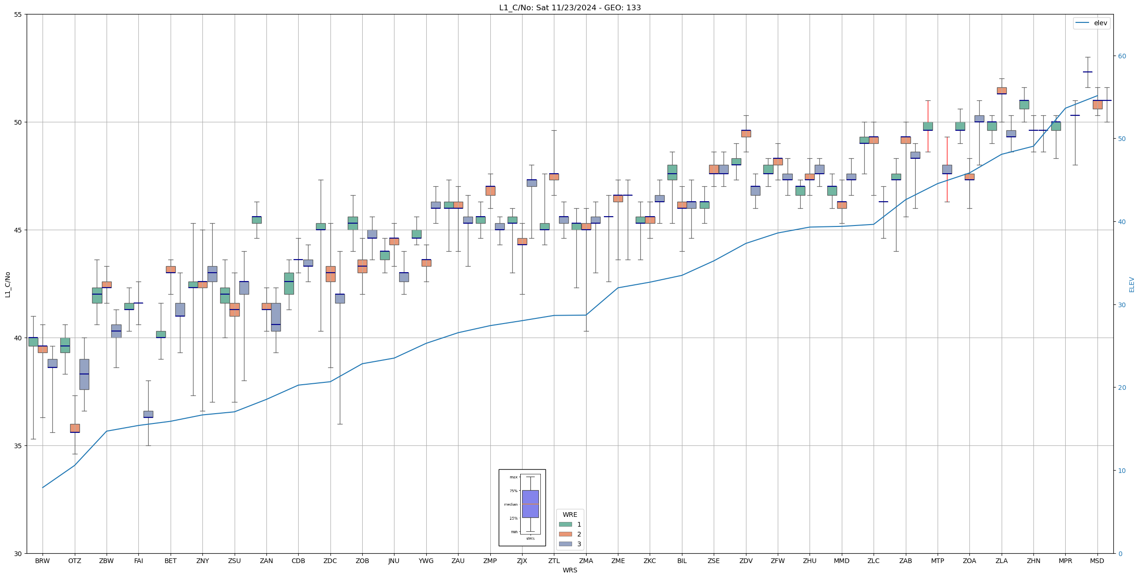Click the 0 tick on right axis
1140x578 pixels.
tap(1120, 554)
